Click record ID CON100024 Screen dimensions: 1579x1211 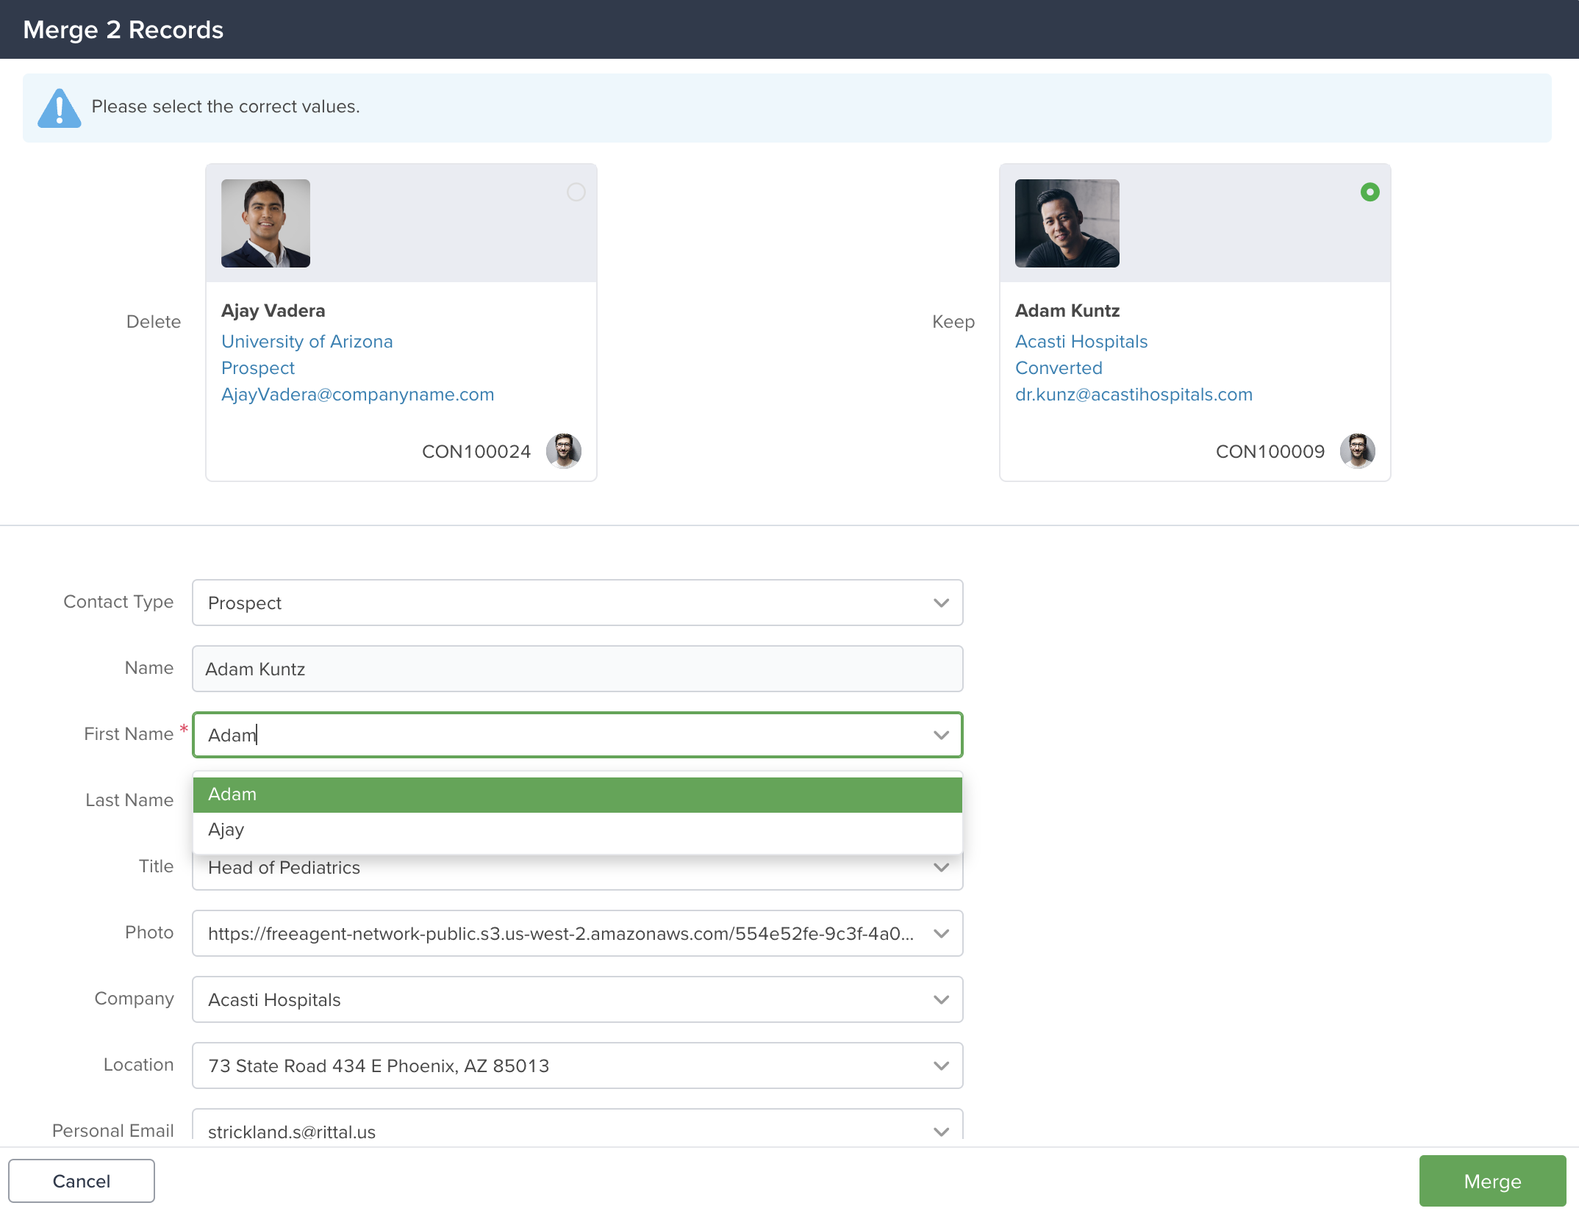(x=476, y=451)
